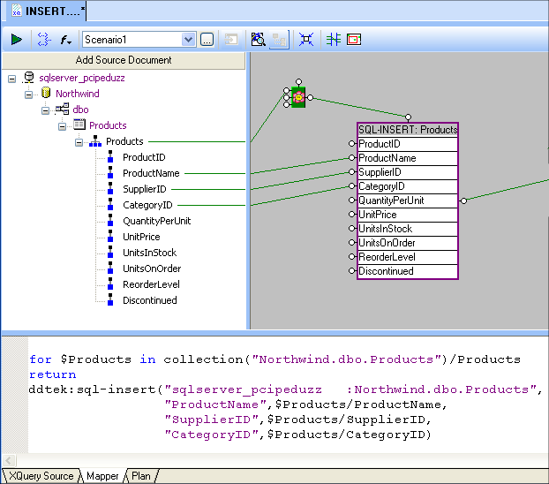Viewport: 549px width, 484px height.
Task: Select the purple Products table item
Action: 108,125
